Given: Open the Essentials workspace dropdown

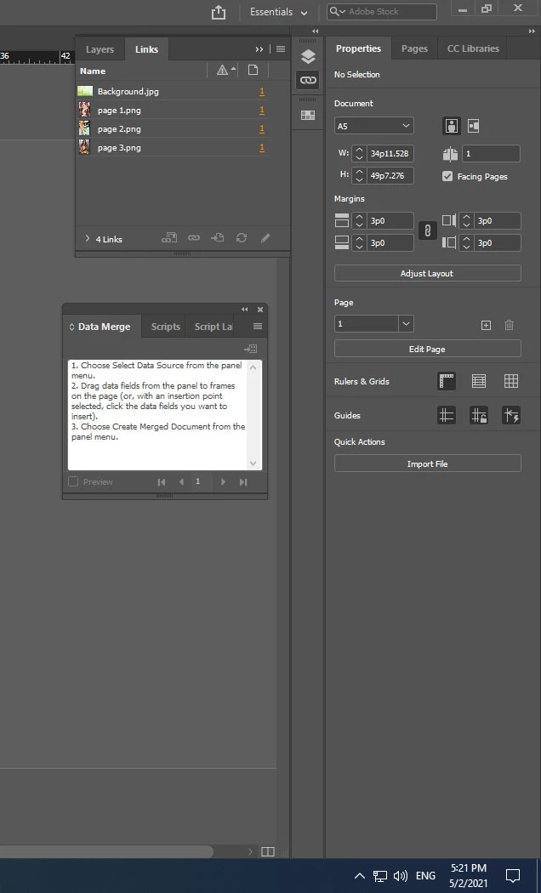Looking at the screenshot, I should (x=278, y=12).
